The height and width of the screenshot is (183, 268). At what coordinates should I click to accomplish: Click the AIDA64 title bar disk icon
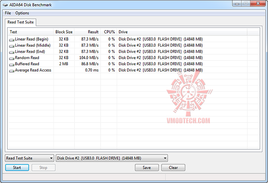pyautogui.click(x=5, y=5)
